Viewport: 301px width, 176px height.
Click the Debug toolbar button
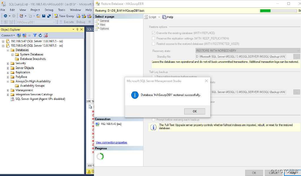pos(80,22)
